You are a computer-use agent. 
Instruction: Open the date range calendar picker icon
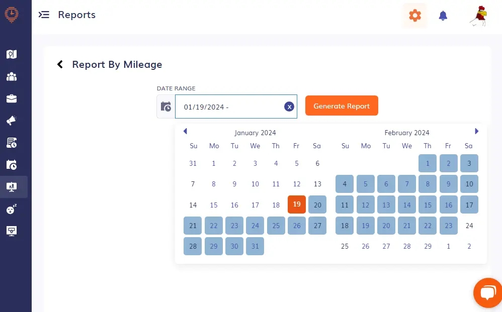[x=165, y=106]
